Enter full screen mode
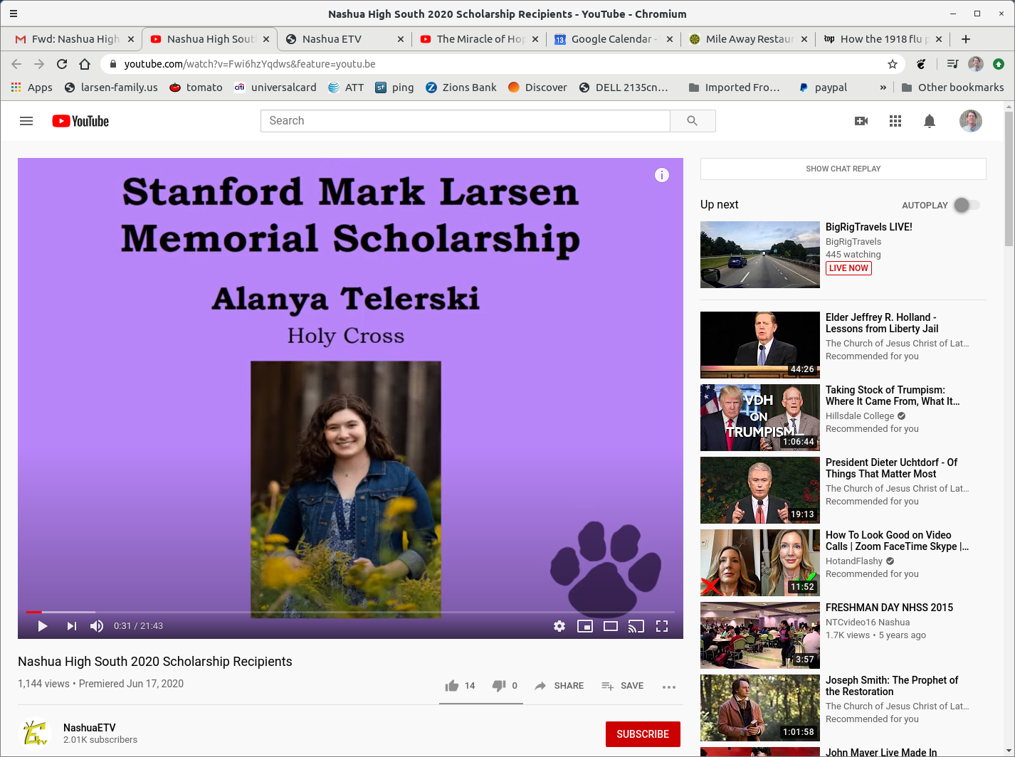 coord(662,626)
